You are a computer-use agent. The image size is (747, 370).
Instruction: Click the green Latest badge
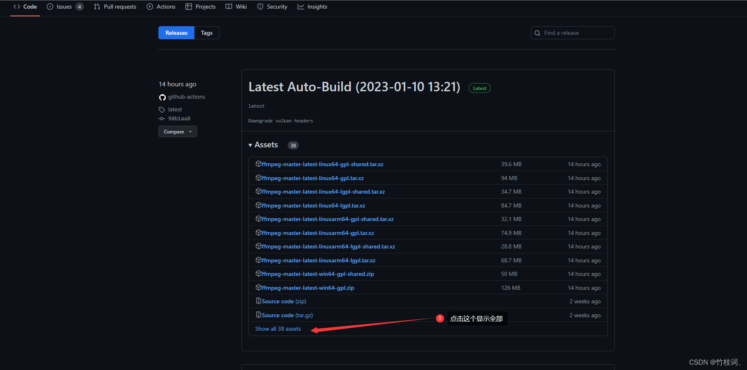480,88
